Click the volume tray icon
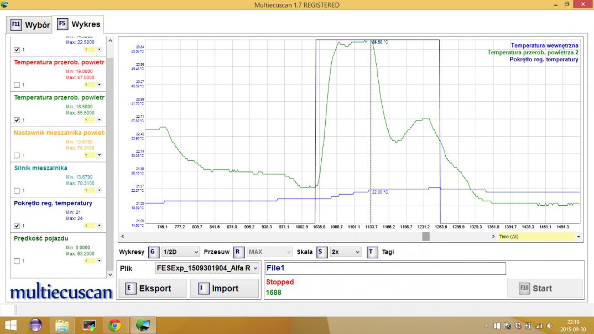 coord(549,326)
